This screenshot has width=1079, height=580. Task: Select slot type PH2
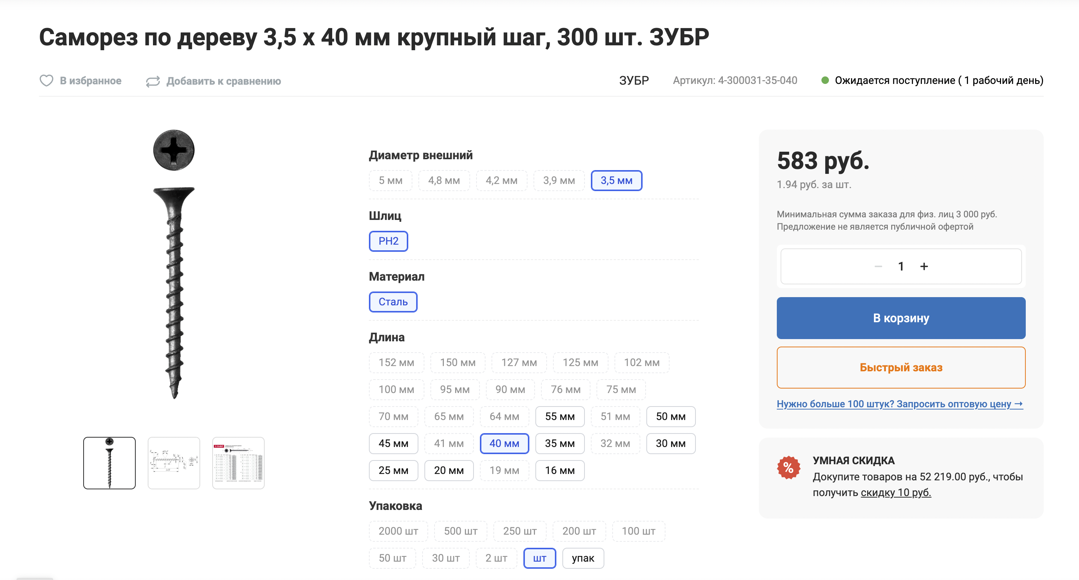pos(388,241)
